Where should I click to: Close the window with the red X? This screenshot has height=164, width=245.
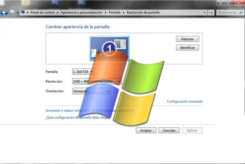238,3
